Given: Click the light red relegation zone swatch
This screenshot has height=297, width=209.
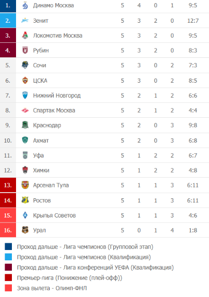Looking at the screenshot, I should click(x=8, y=288).
